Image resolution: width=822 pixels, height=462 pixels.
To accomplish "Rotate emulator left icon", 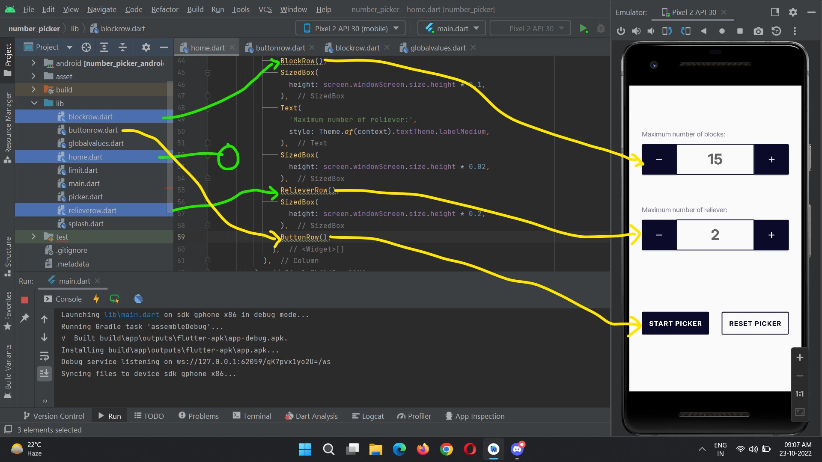I will (667, 31).
